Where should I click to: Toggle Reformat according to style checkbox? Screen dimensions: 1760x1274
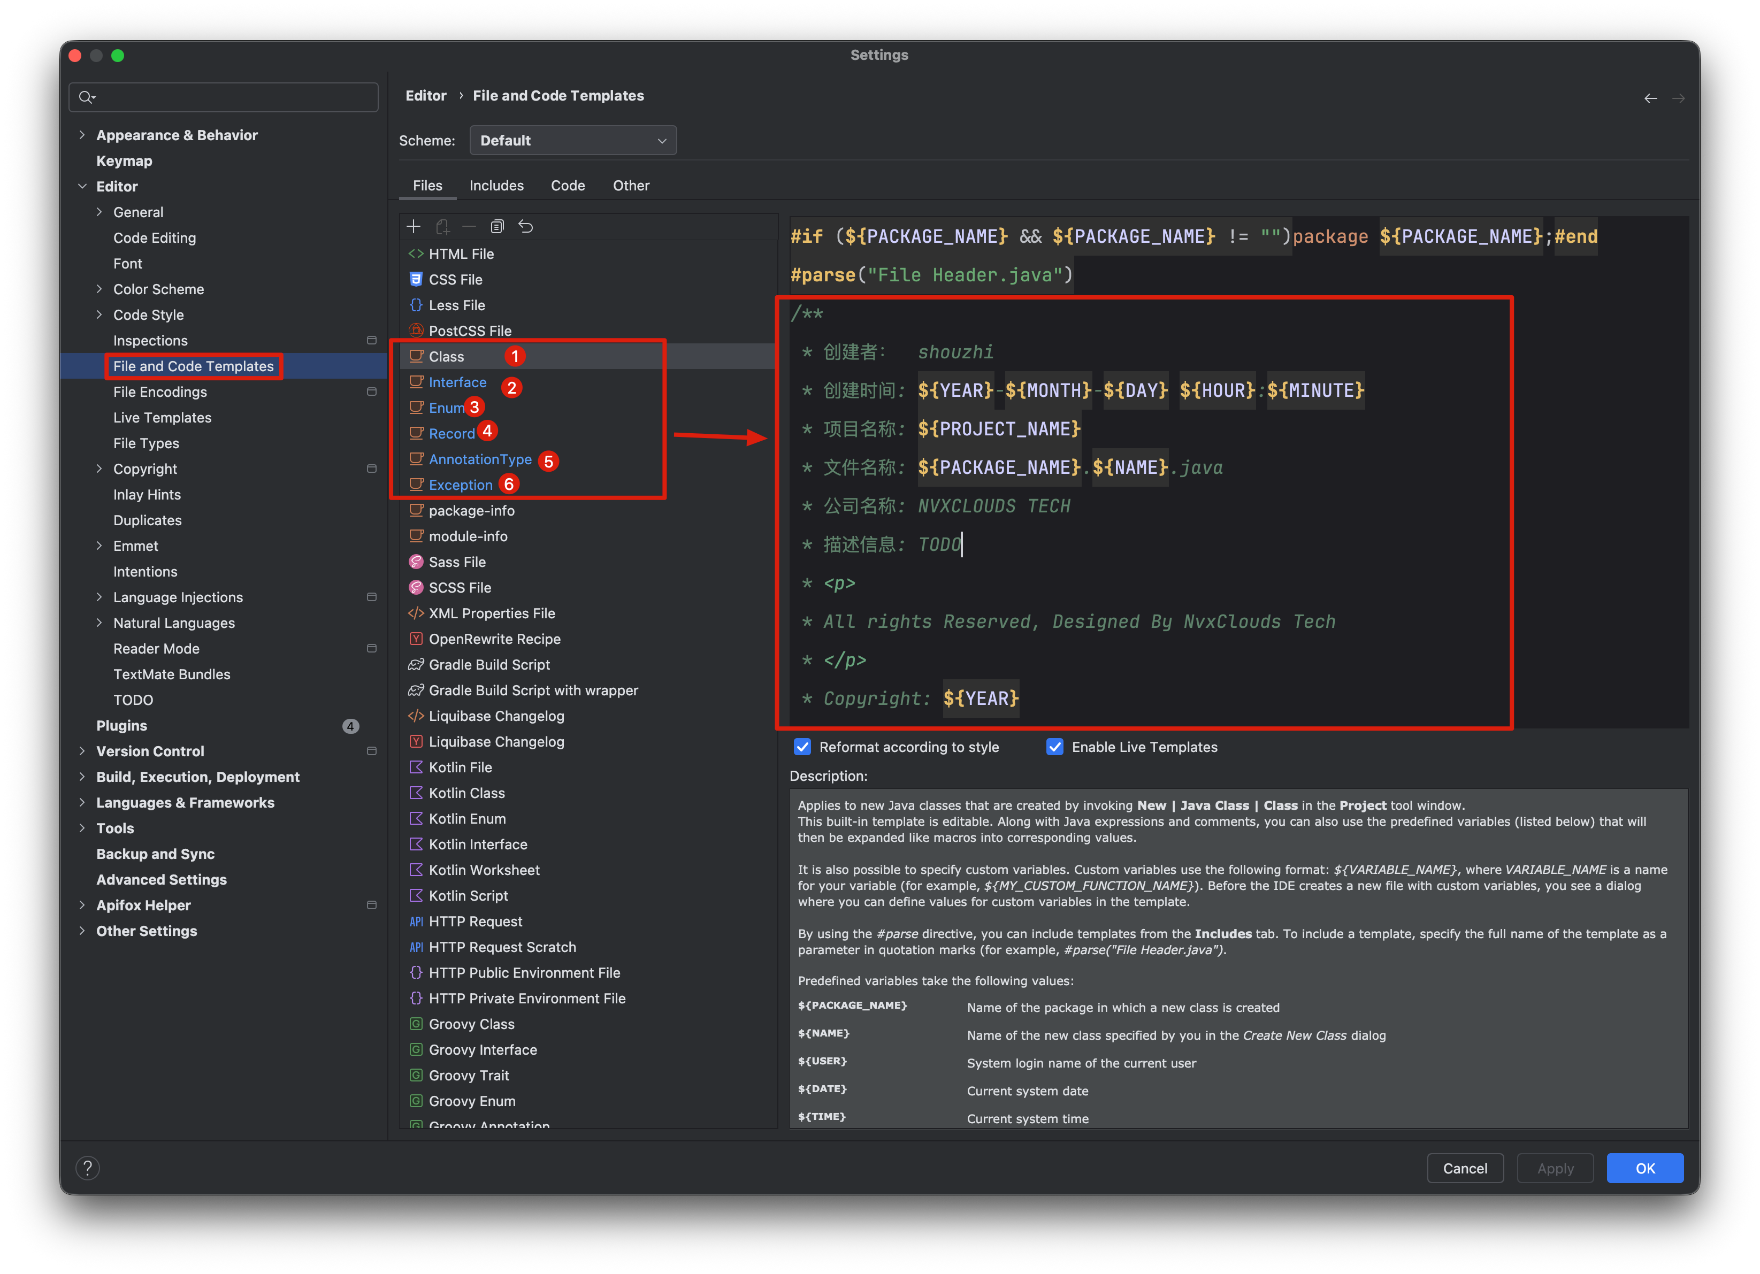tap(802, 747)
